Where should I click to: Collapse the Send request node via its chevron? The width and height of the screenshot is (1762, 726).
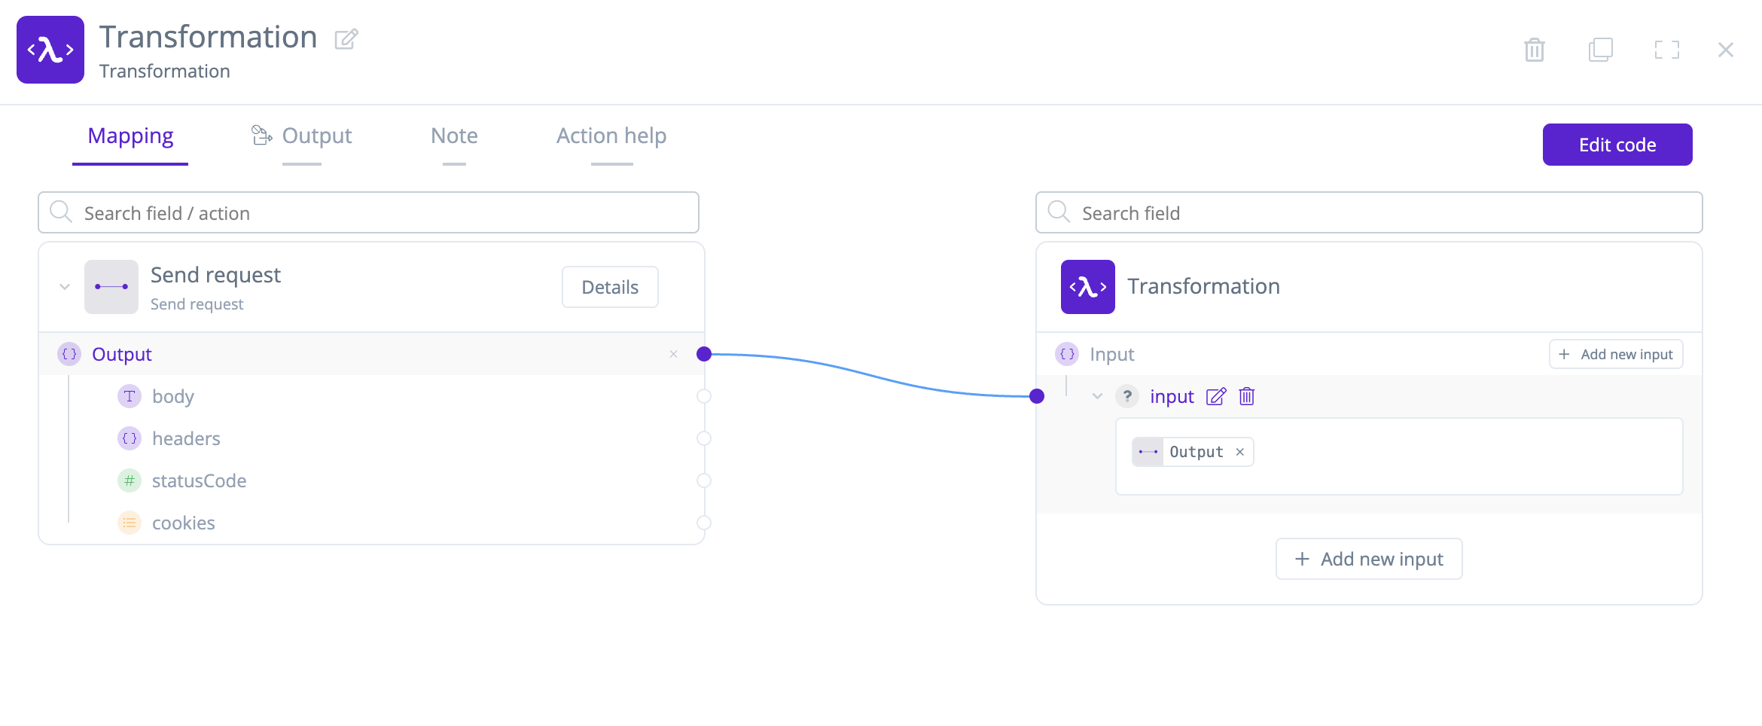coord(64,286)
